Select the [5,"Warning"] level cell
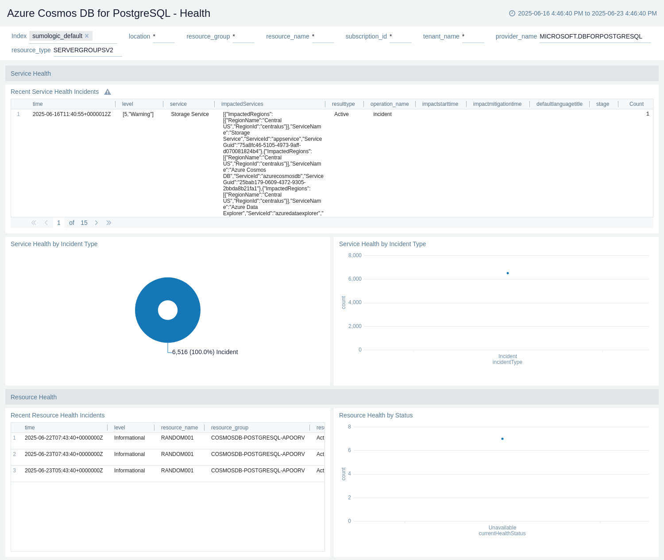The width and height of the screenshot is (664, 560). click(138, 114)
